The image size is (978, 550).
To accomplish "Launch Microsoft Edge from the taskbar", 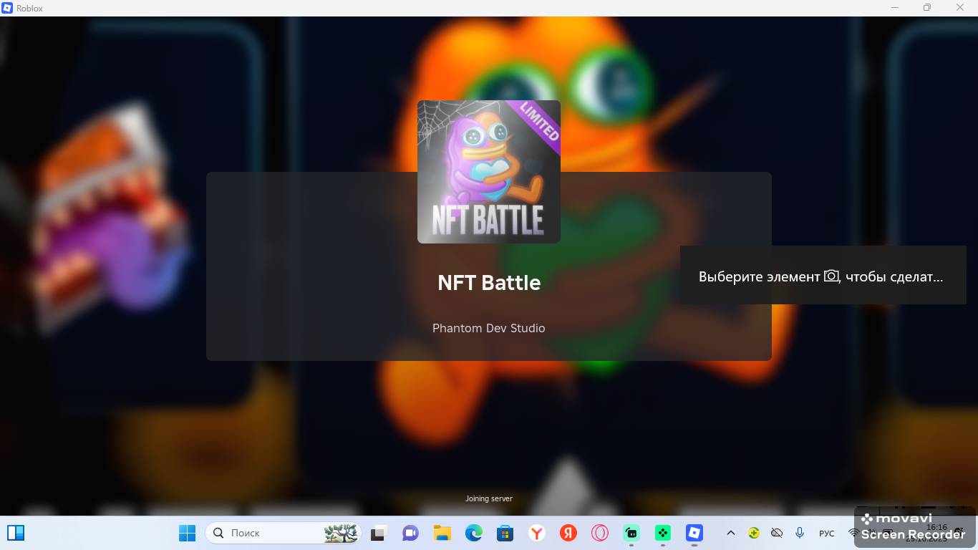I will [x=473, y=533].
